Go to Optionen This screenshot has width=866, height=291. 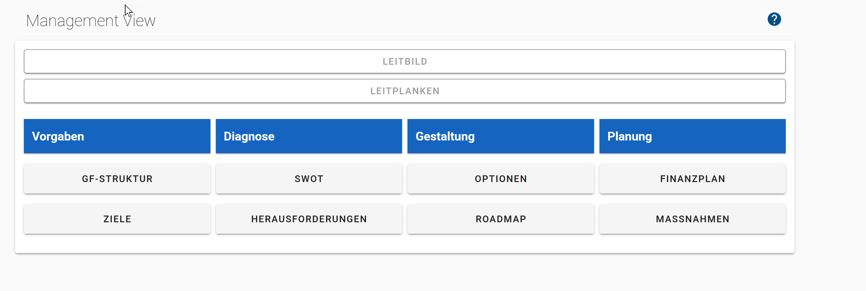point(500,179)
